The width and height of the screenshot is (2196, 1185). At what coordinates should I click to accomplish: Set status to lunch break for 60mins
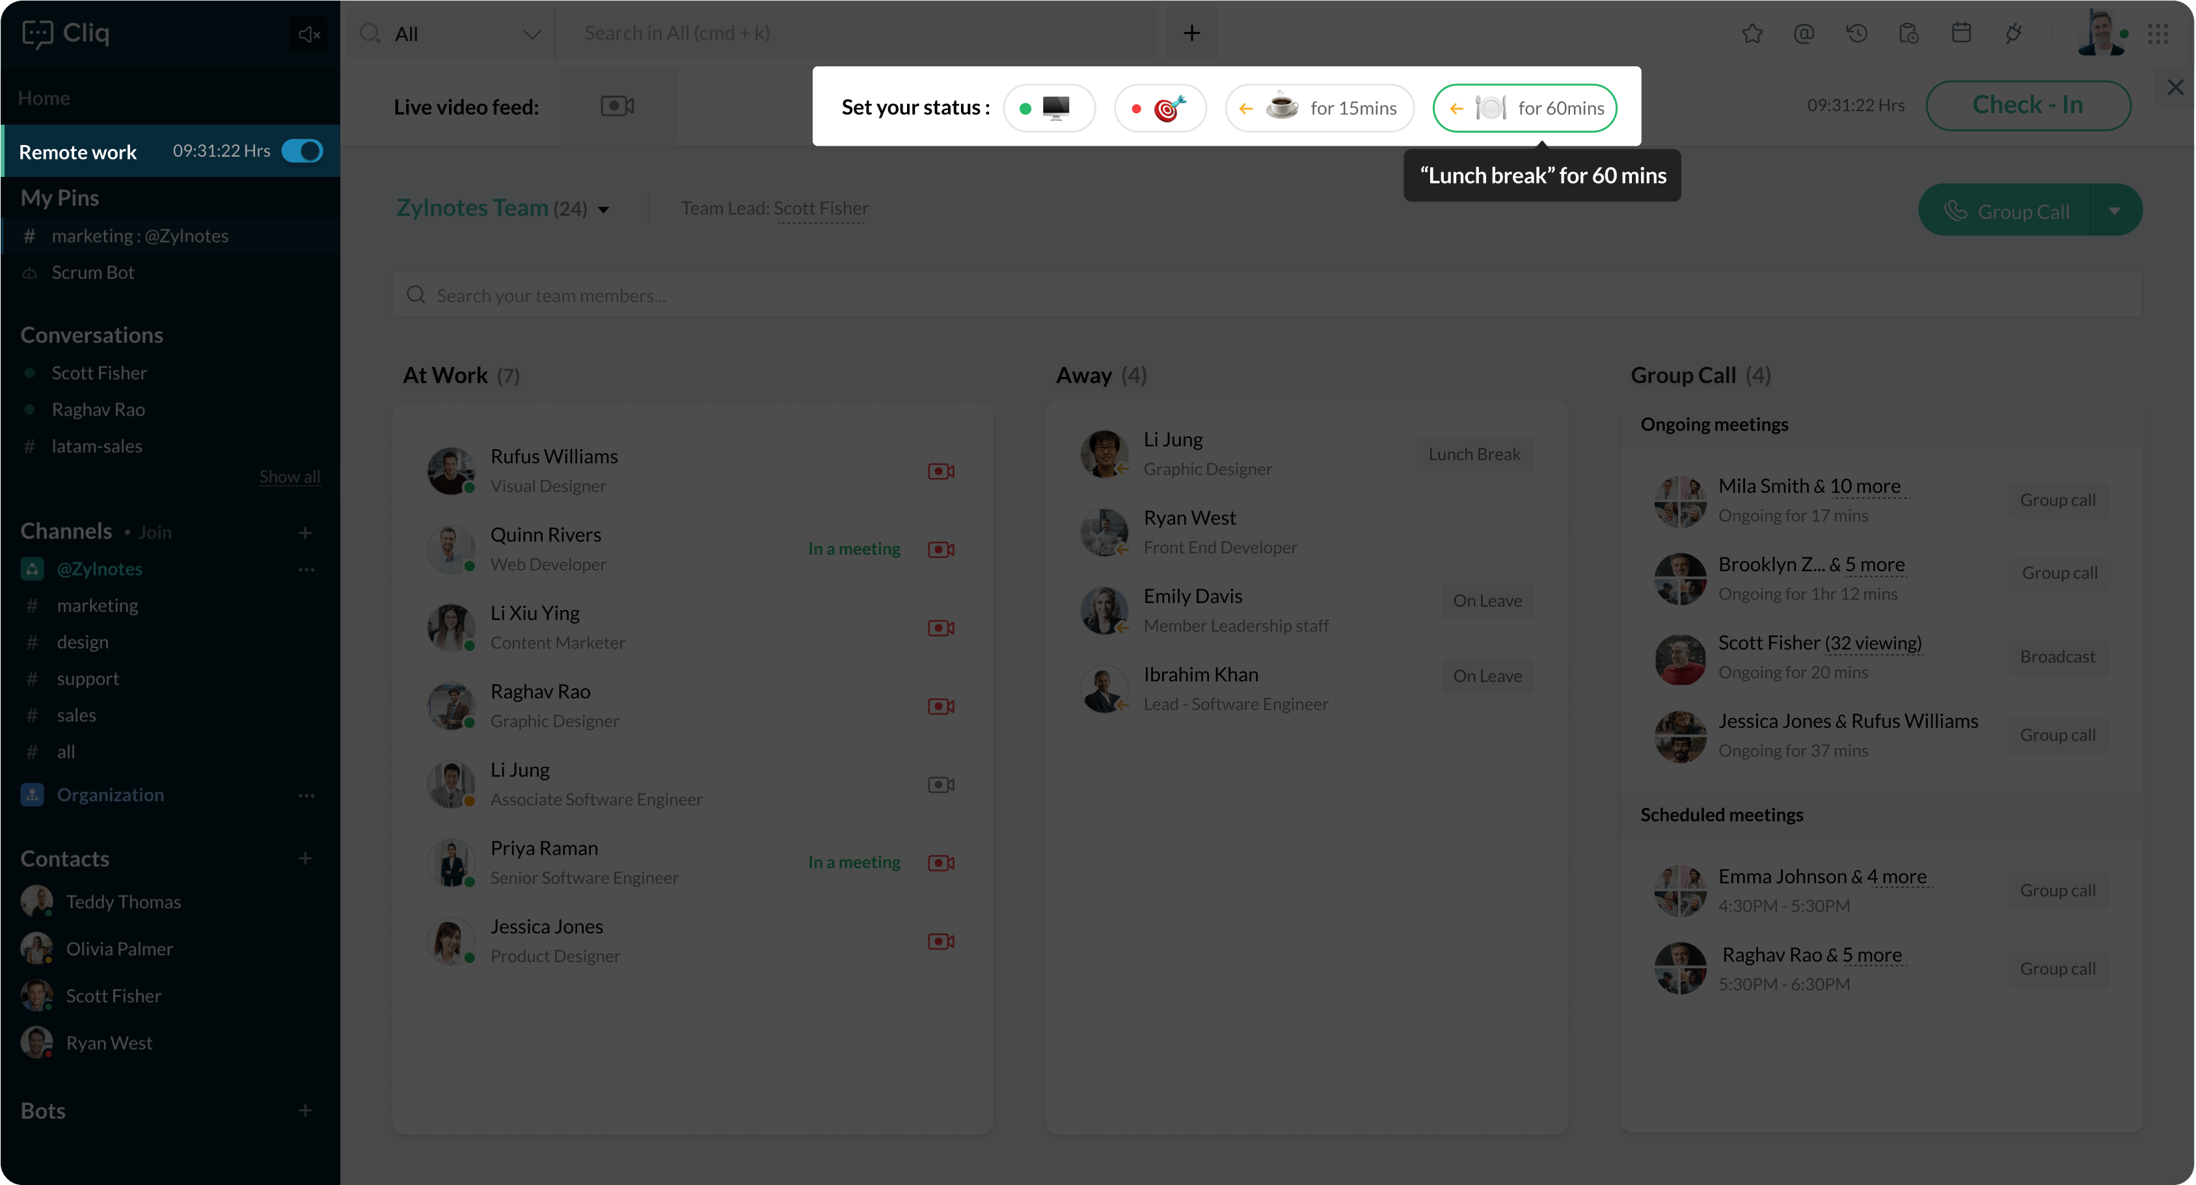[x=1525, y=108]
